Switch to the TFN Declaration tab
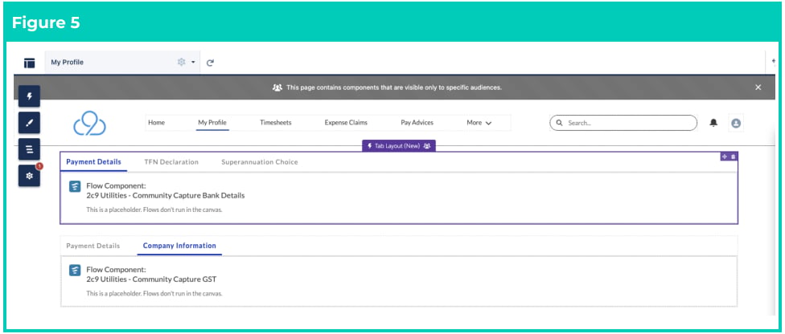 tap(171, 162)
